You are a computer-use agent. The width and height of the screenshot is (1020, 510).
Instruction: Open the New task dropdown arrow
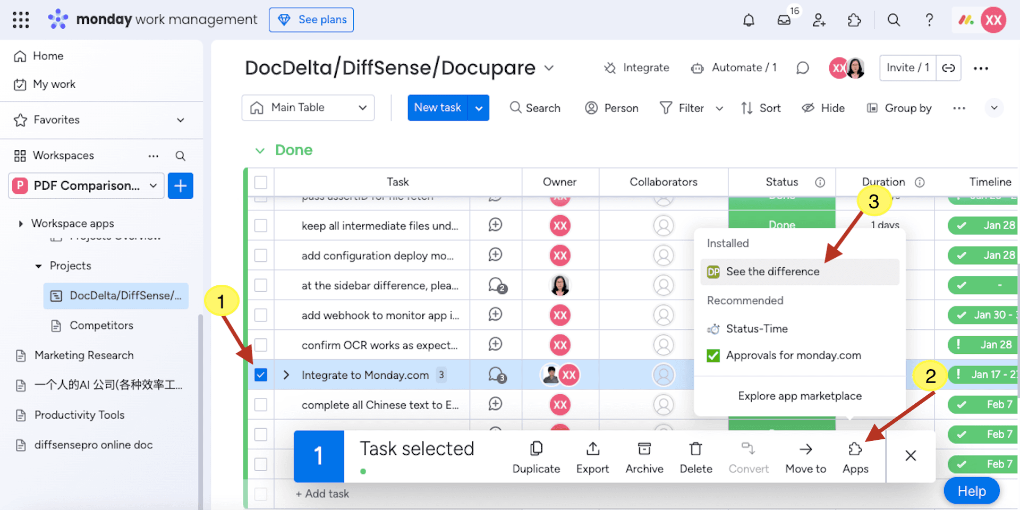[x=479, y=108]
